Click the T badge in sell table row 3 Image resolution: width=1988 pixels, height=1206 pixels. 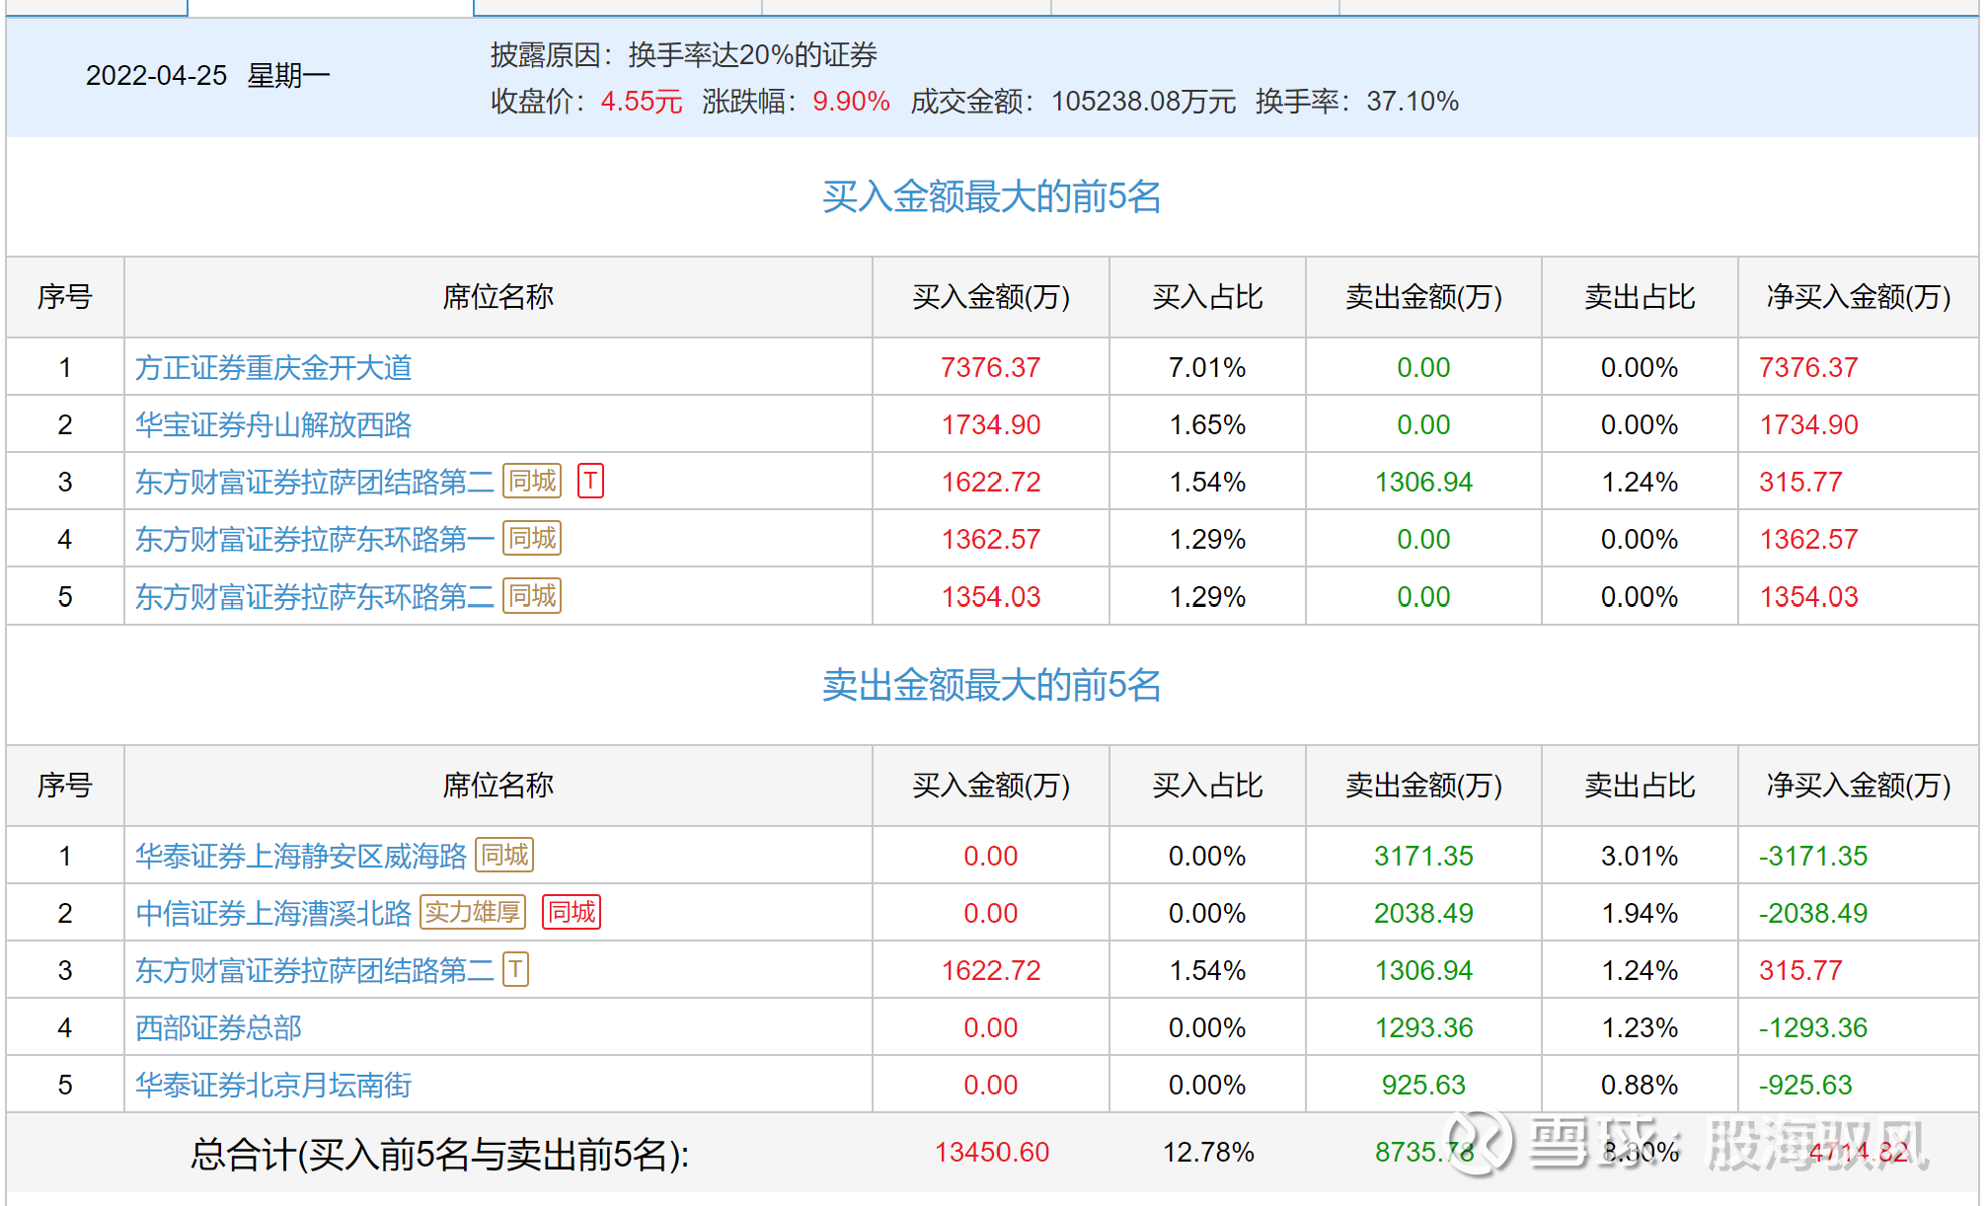(515, 969)
